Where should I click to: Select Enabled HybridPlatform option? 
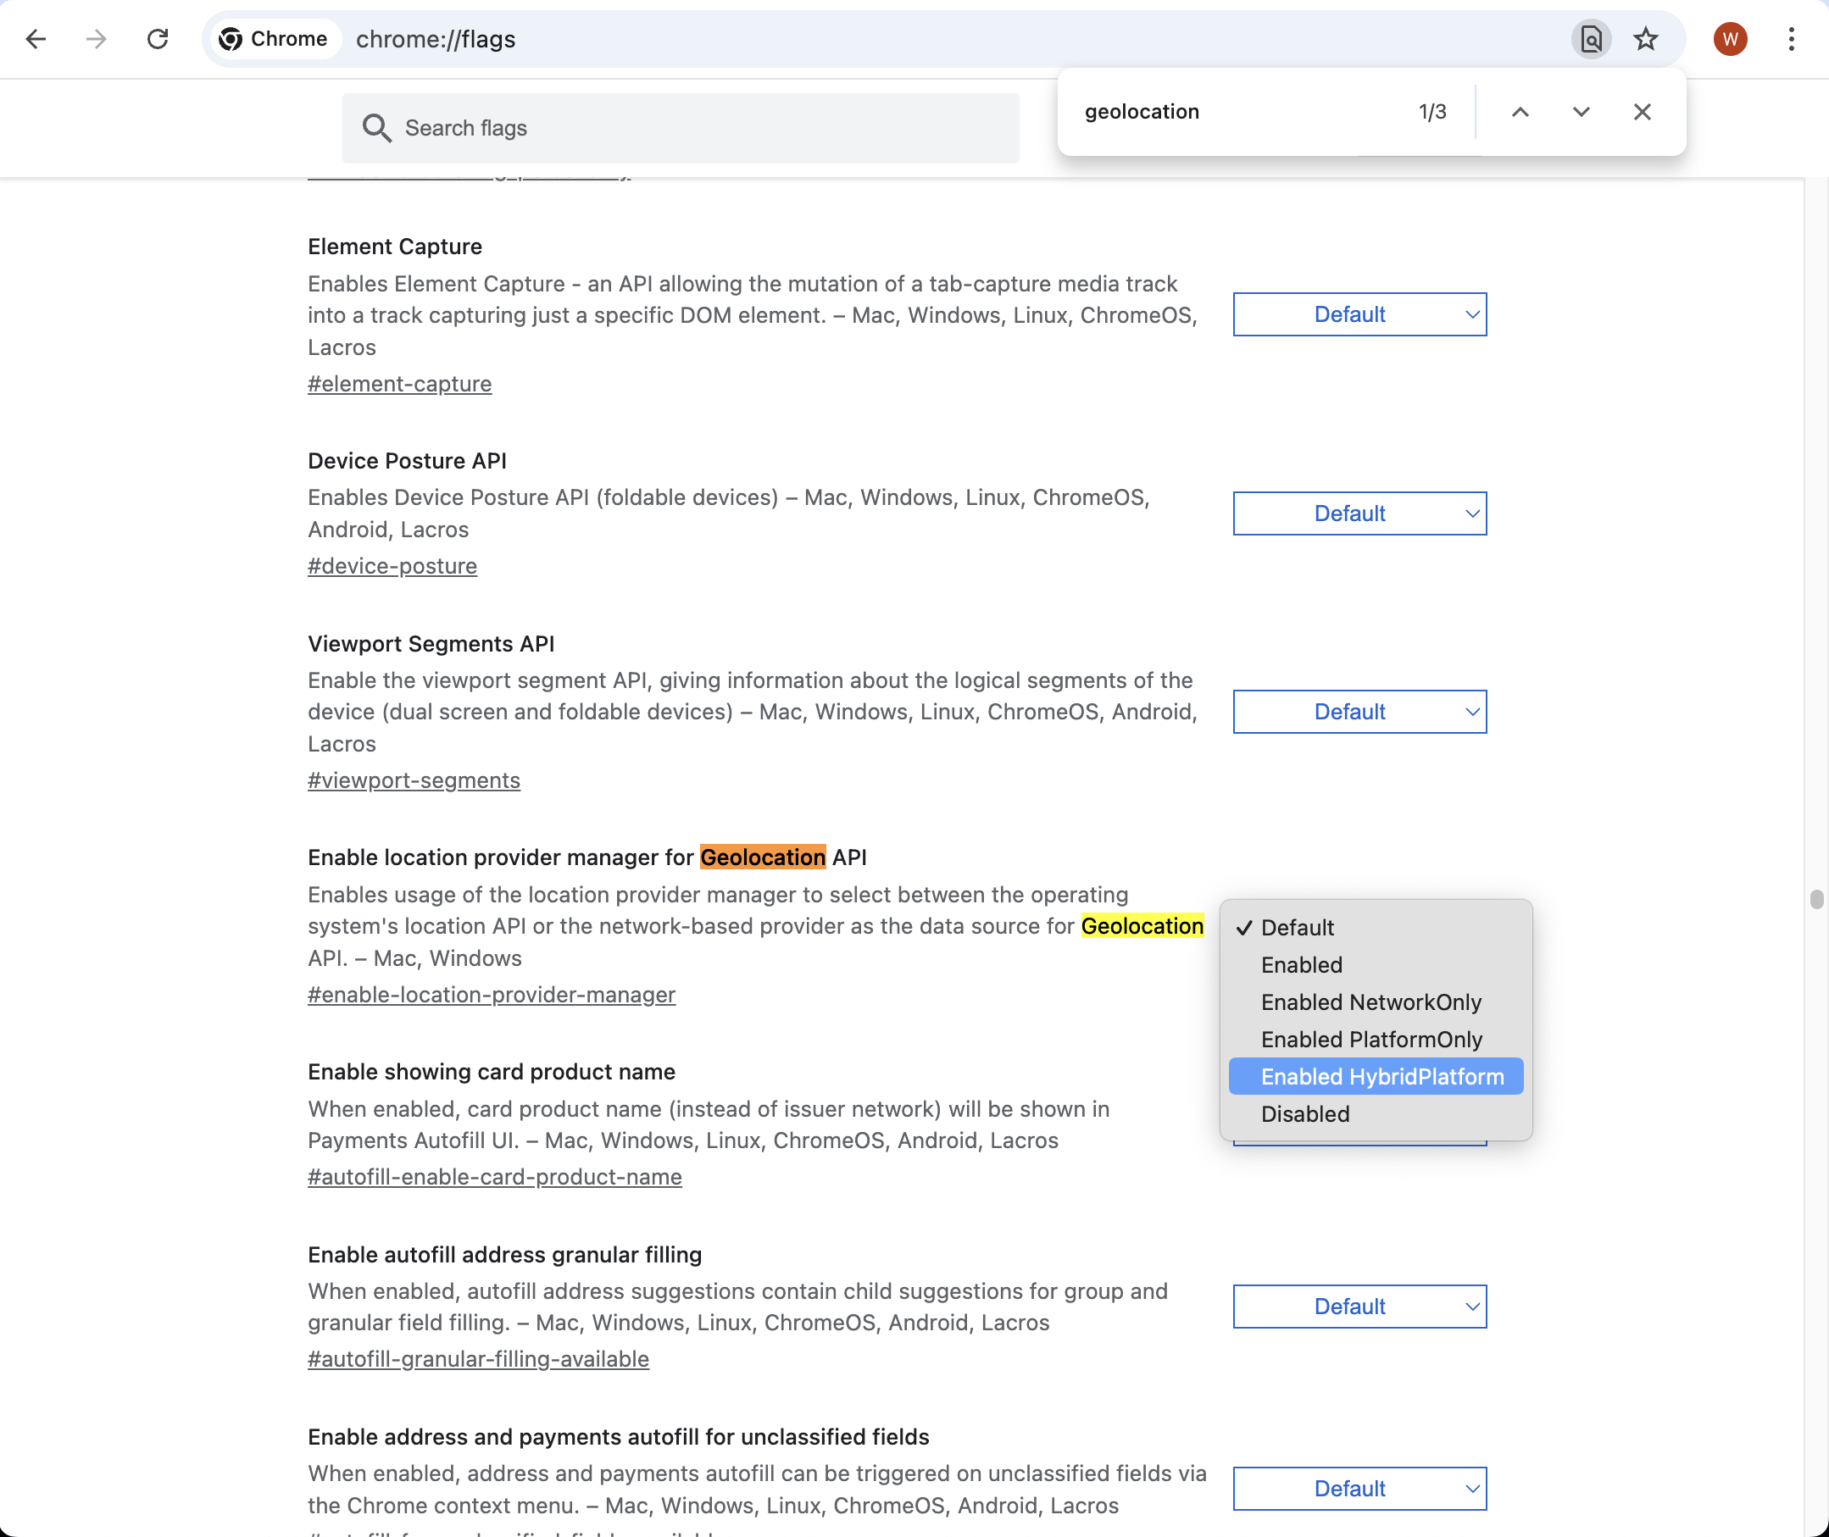coord(1375,1076)
